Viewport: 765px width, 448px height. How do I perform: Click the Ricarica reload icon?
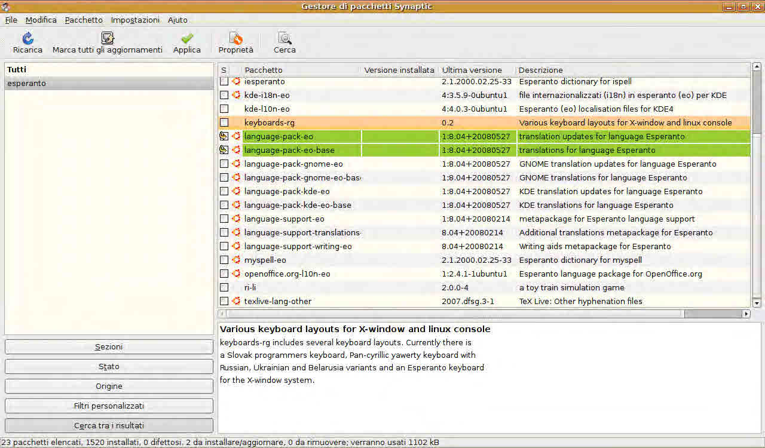[27, 38]
